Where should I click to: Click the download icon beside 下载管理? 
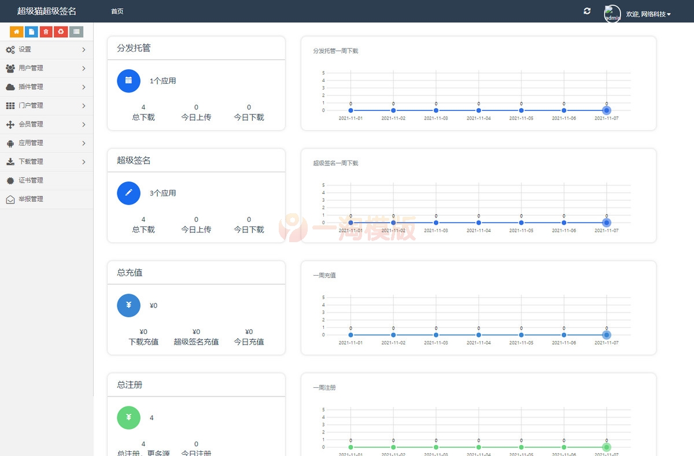pyautogui.click(x=10, y=161)
